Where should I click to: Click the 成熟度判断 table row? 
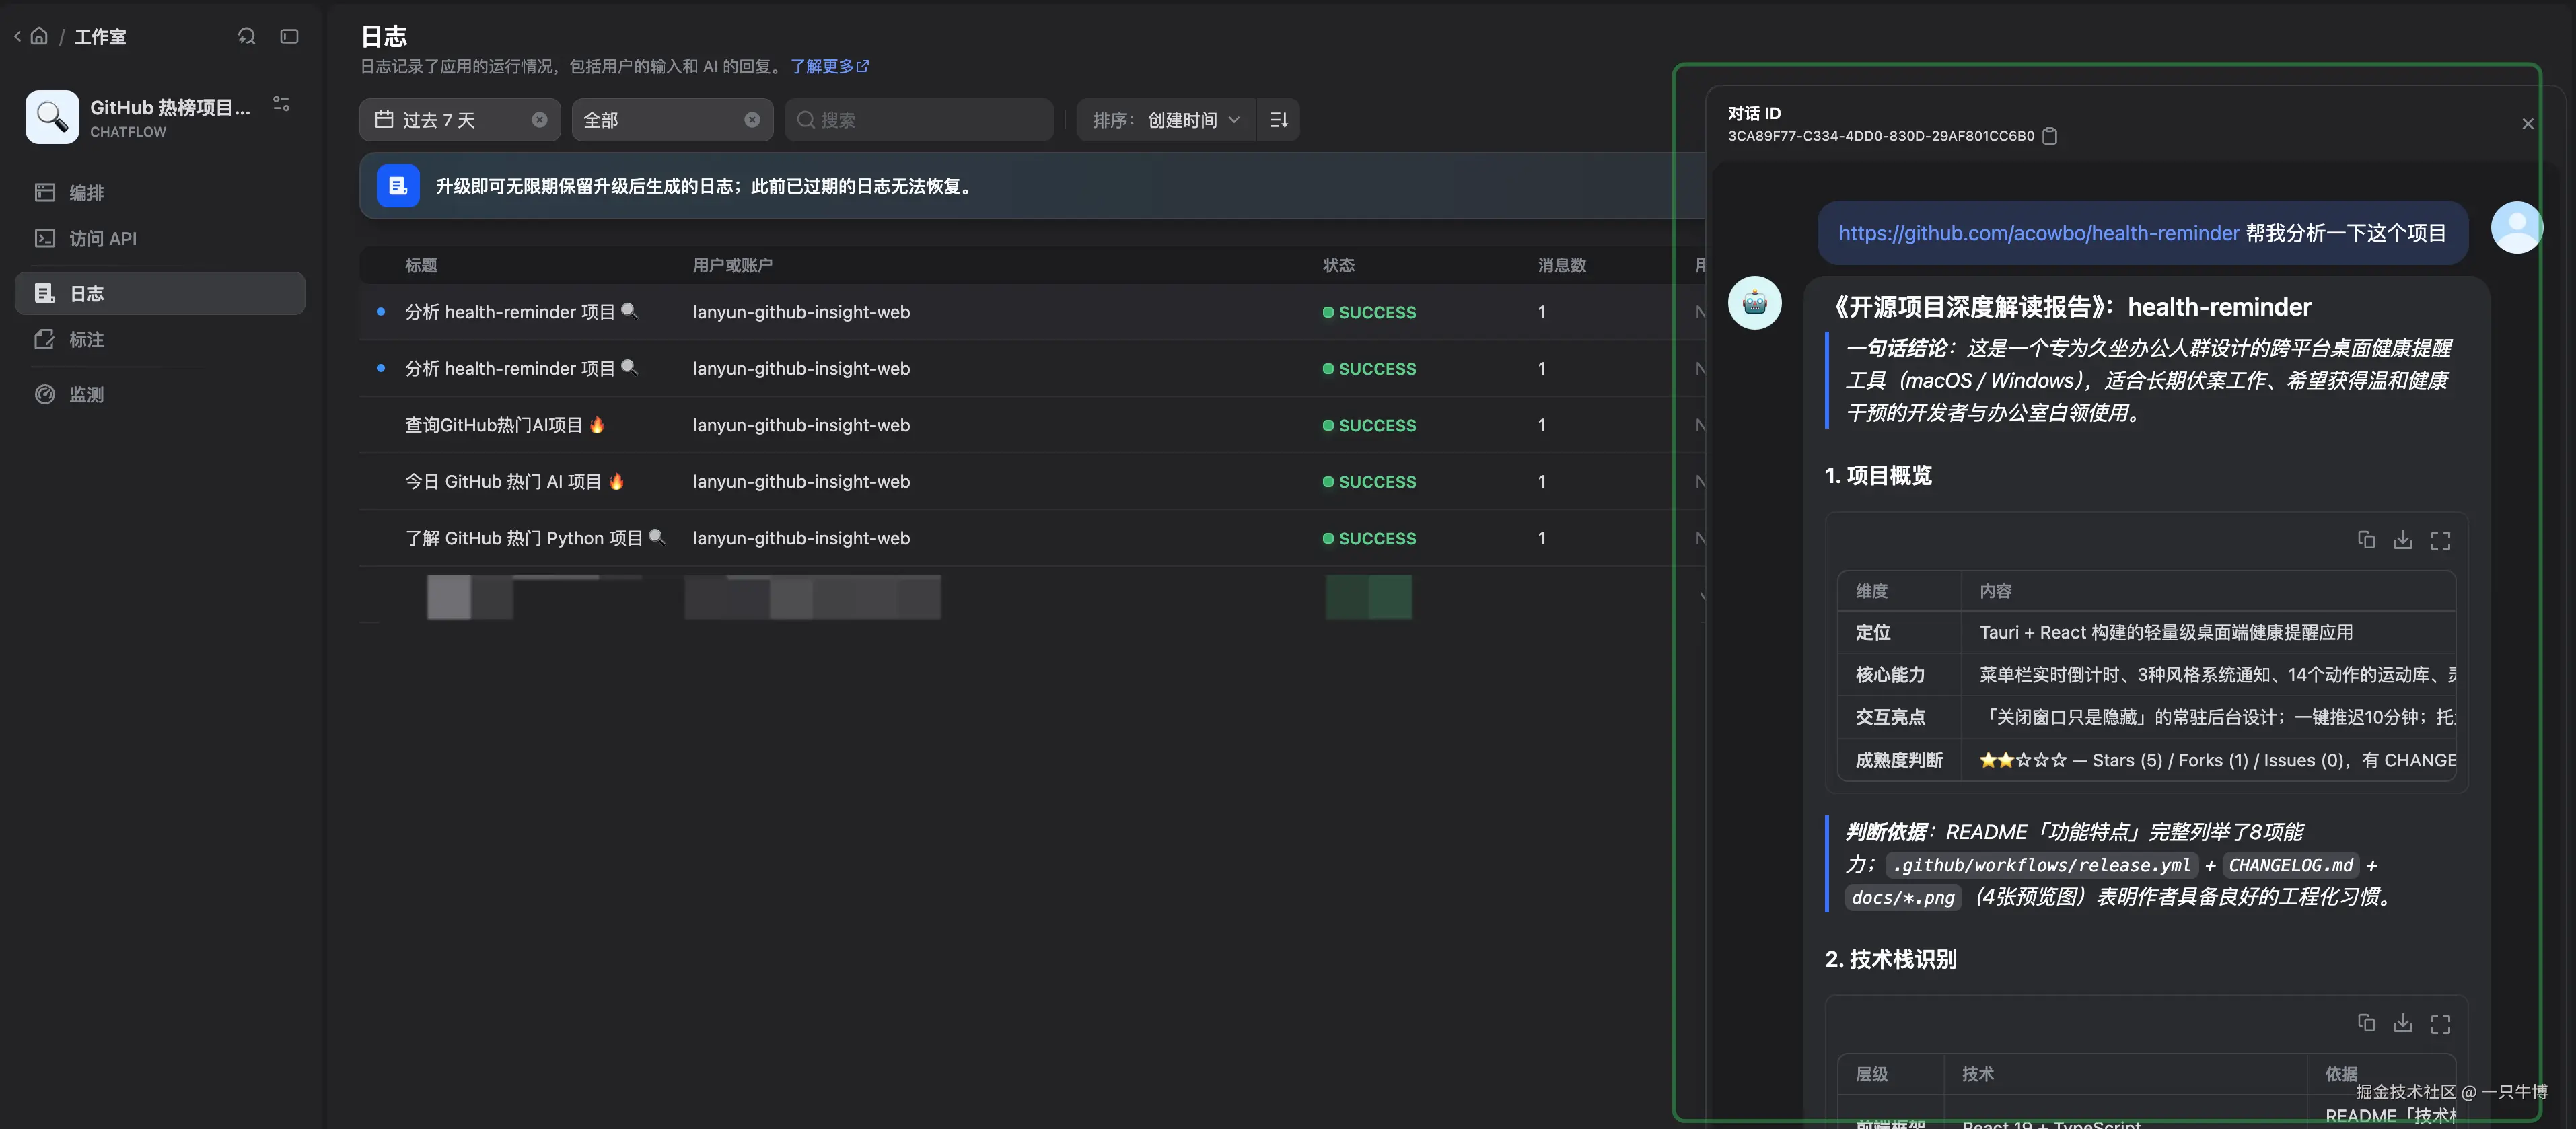2147,760
